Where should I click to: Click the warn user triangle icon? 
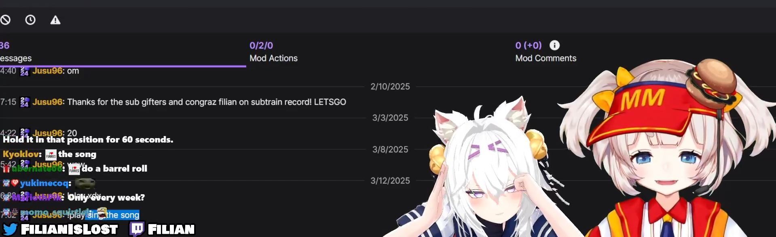55,20
